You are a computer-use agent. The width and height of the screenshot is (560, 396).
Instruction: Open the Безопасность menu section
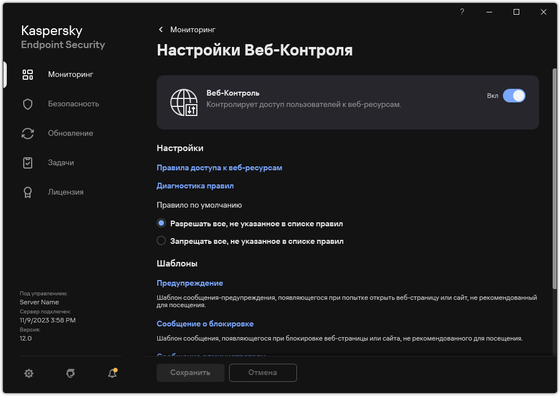click(74, 104)
